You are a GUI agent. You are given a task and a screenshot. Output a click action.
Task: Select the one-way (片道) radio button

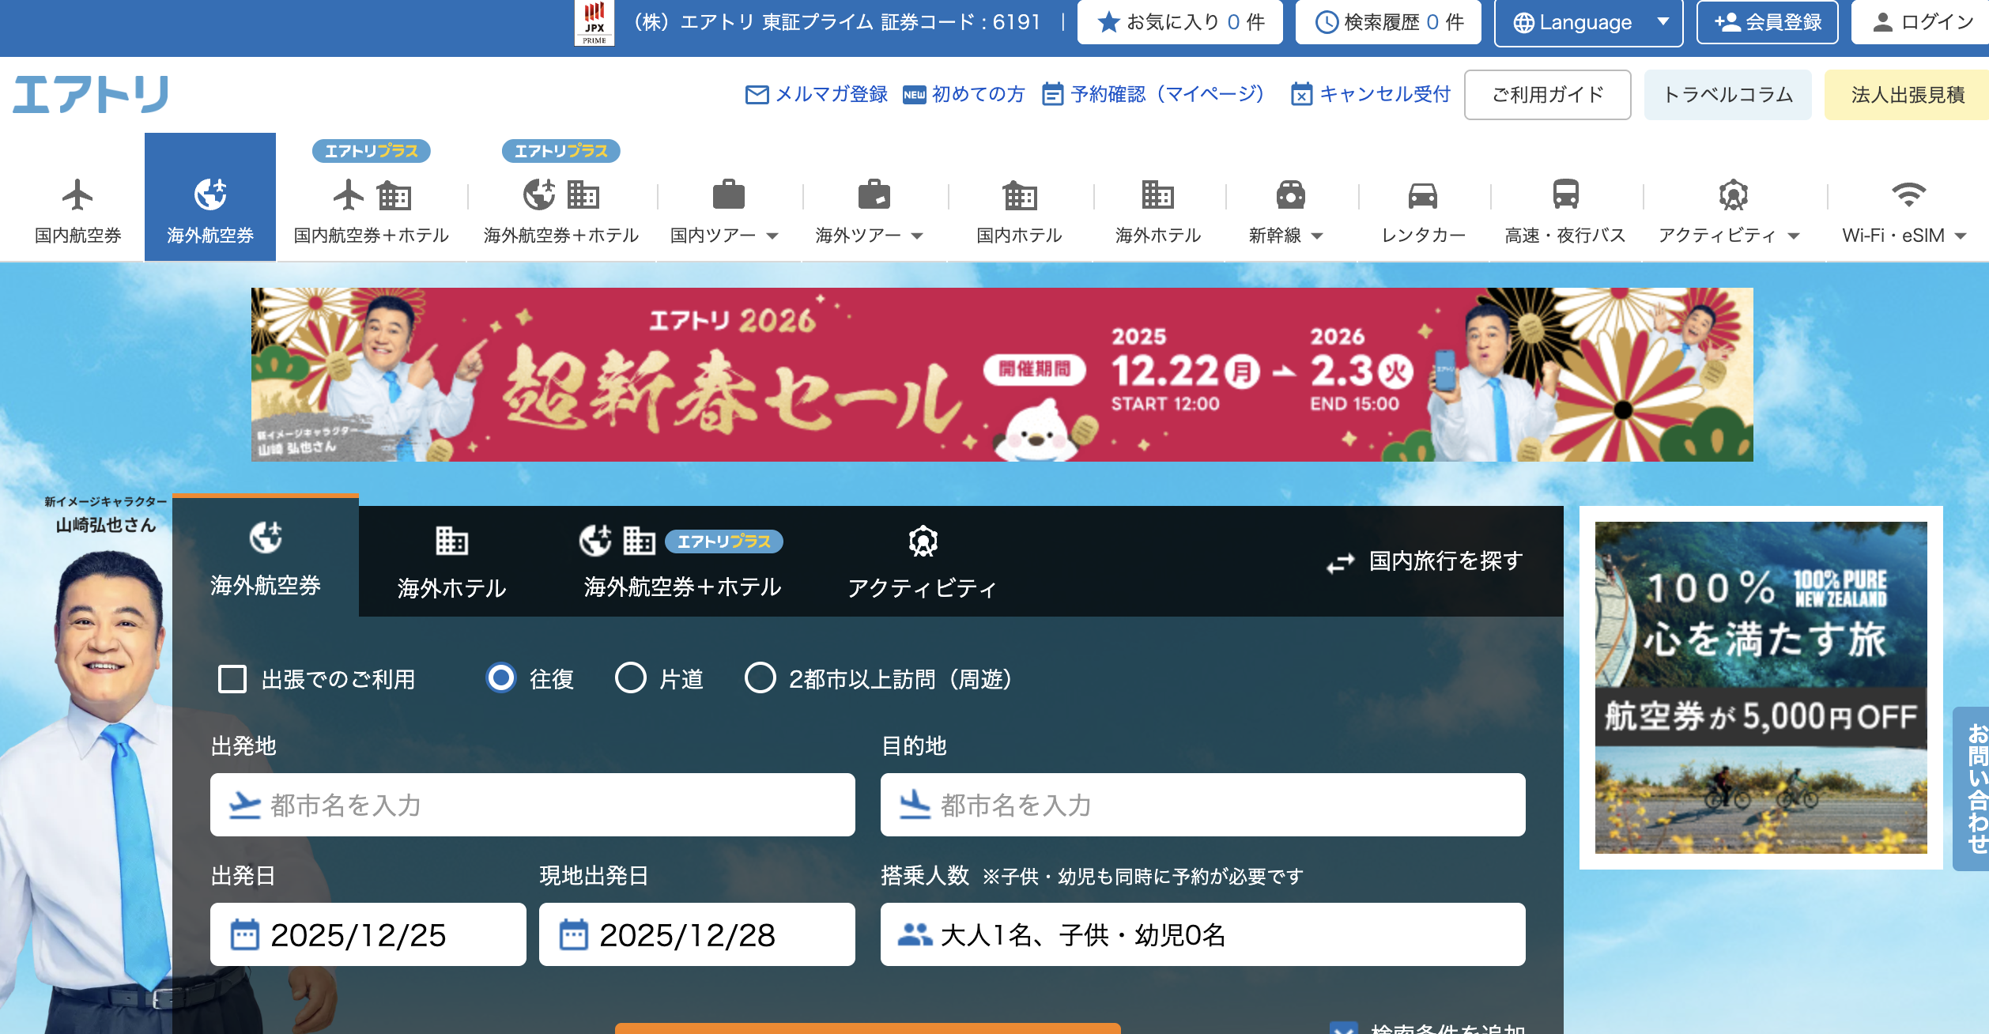(x=631, y=678)
